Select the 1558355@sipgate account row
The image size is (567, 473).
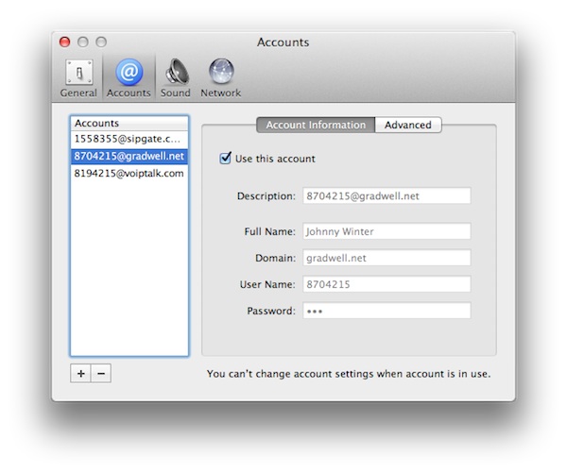[x=129, y=139]
